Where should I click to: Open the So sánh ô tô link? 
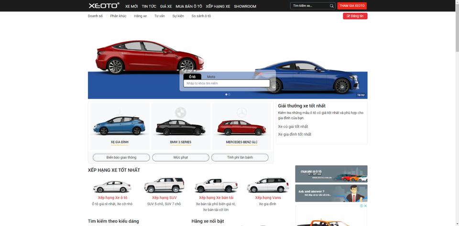pyautogui.click(x=201, y=16)
